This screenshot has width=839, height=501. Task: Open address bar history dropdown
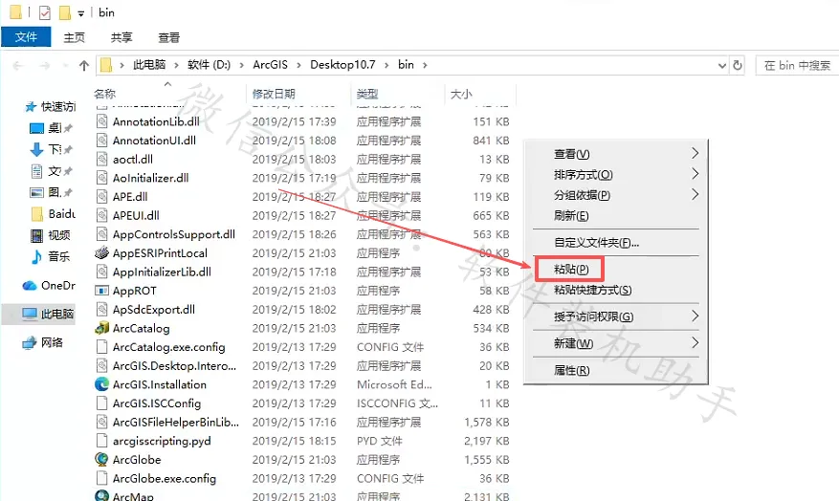[x=722, y=65]
